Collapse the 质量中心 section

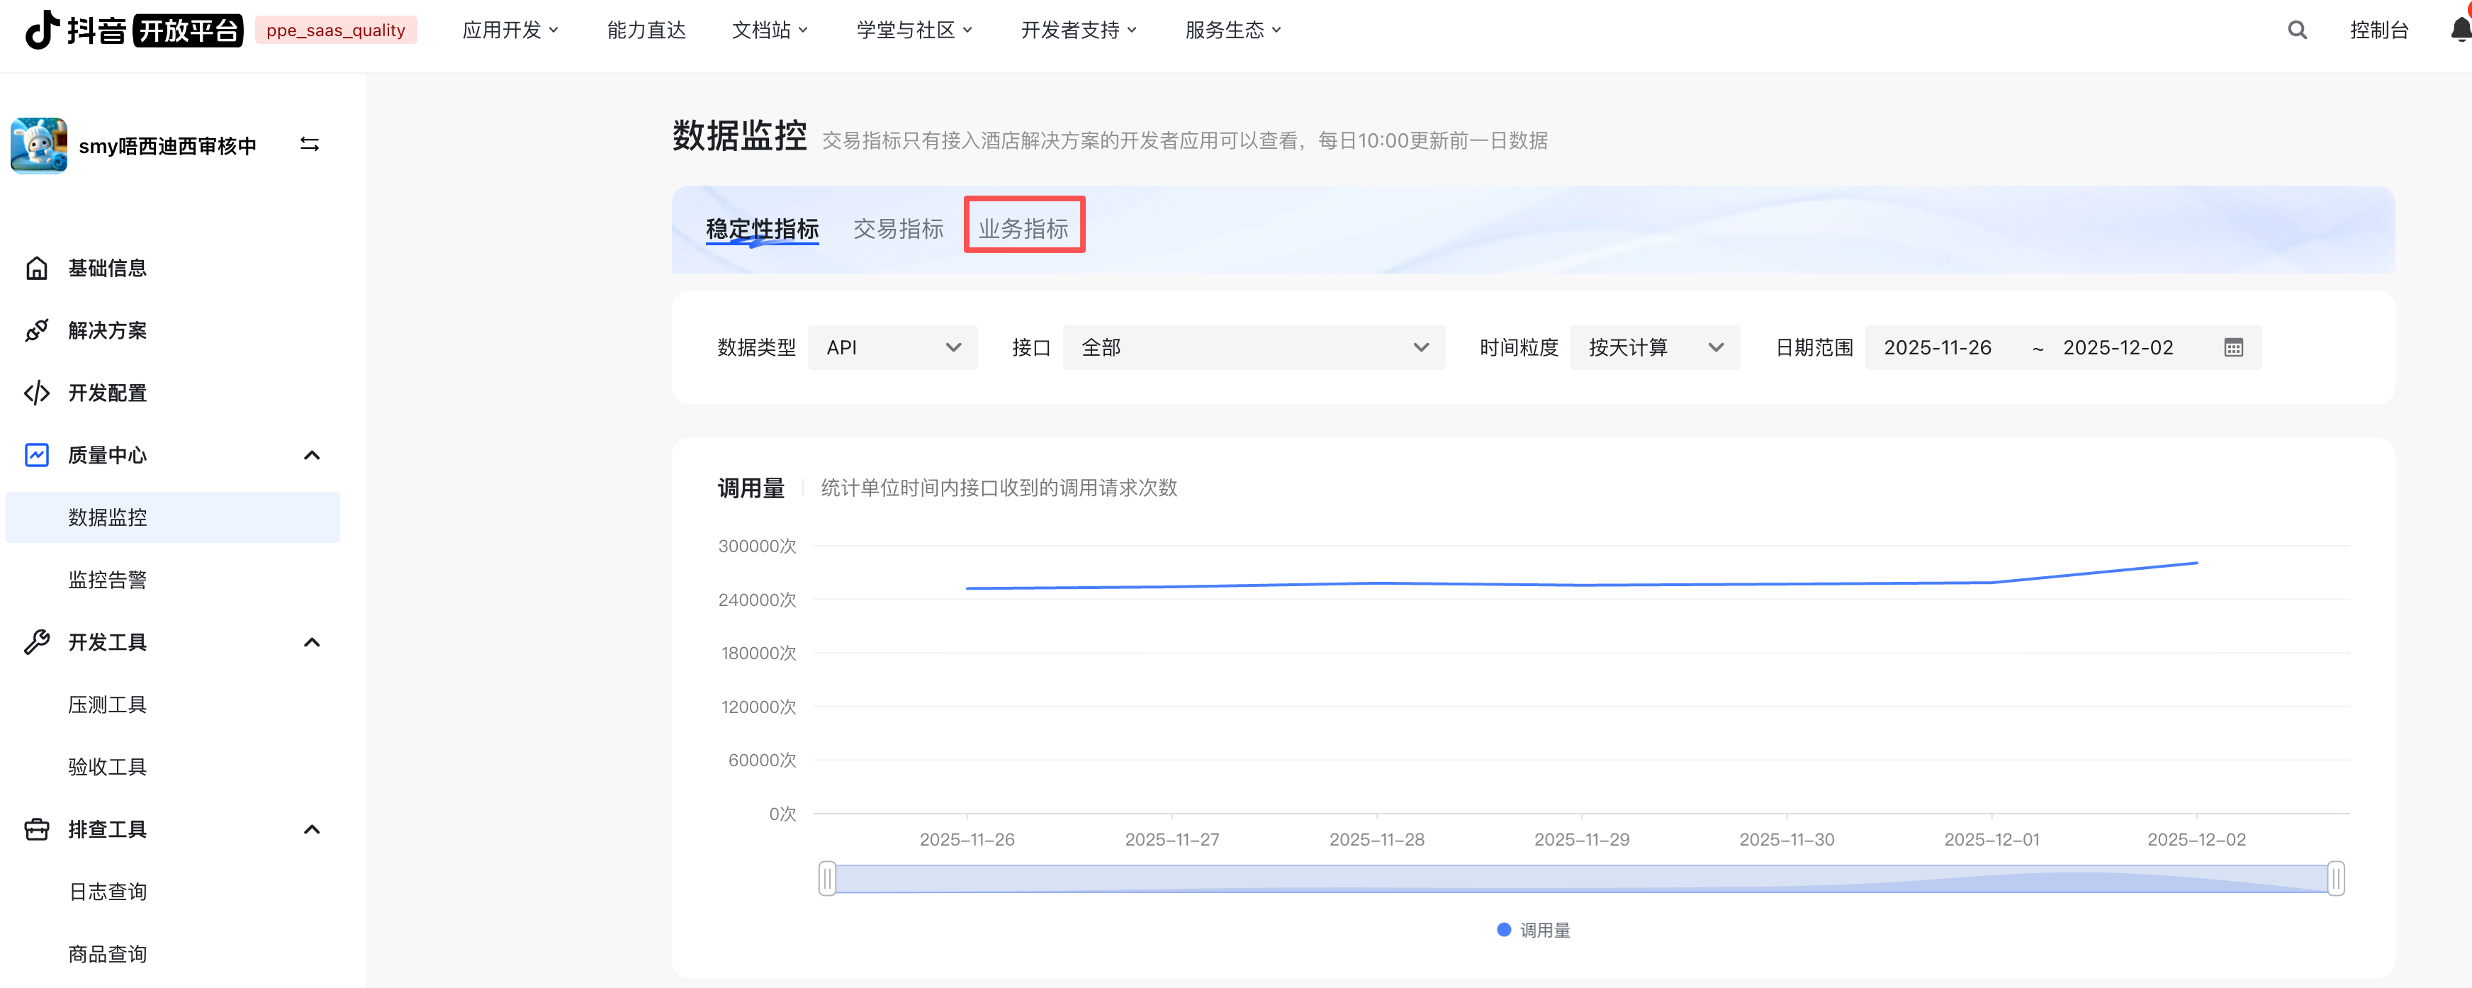point(311,455)
